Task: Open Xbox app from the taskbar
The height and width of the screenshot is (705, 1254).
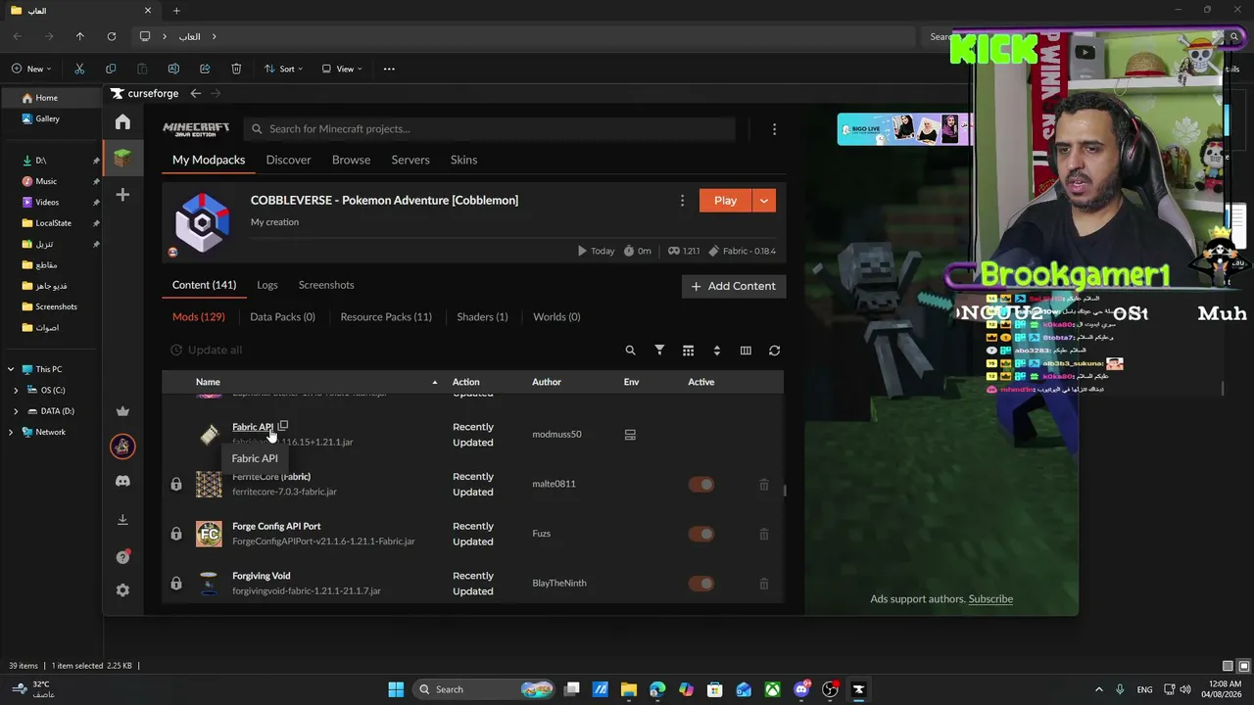Action: click(x=773, y=689)
